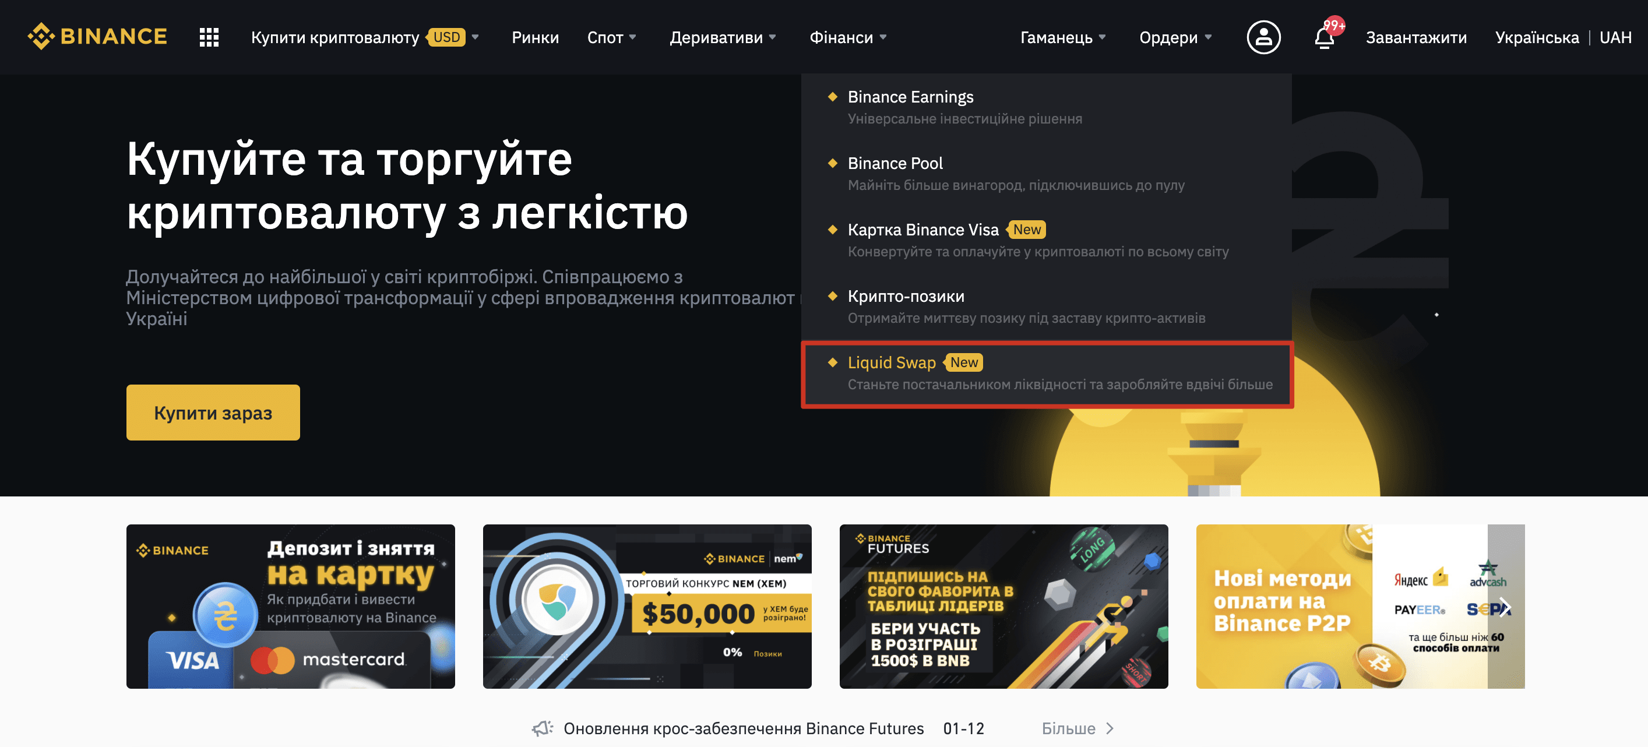Click the chevron next to Більше
This screenshot has width=1648, height=747.
coord(1110,728)
